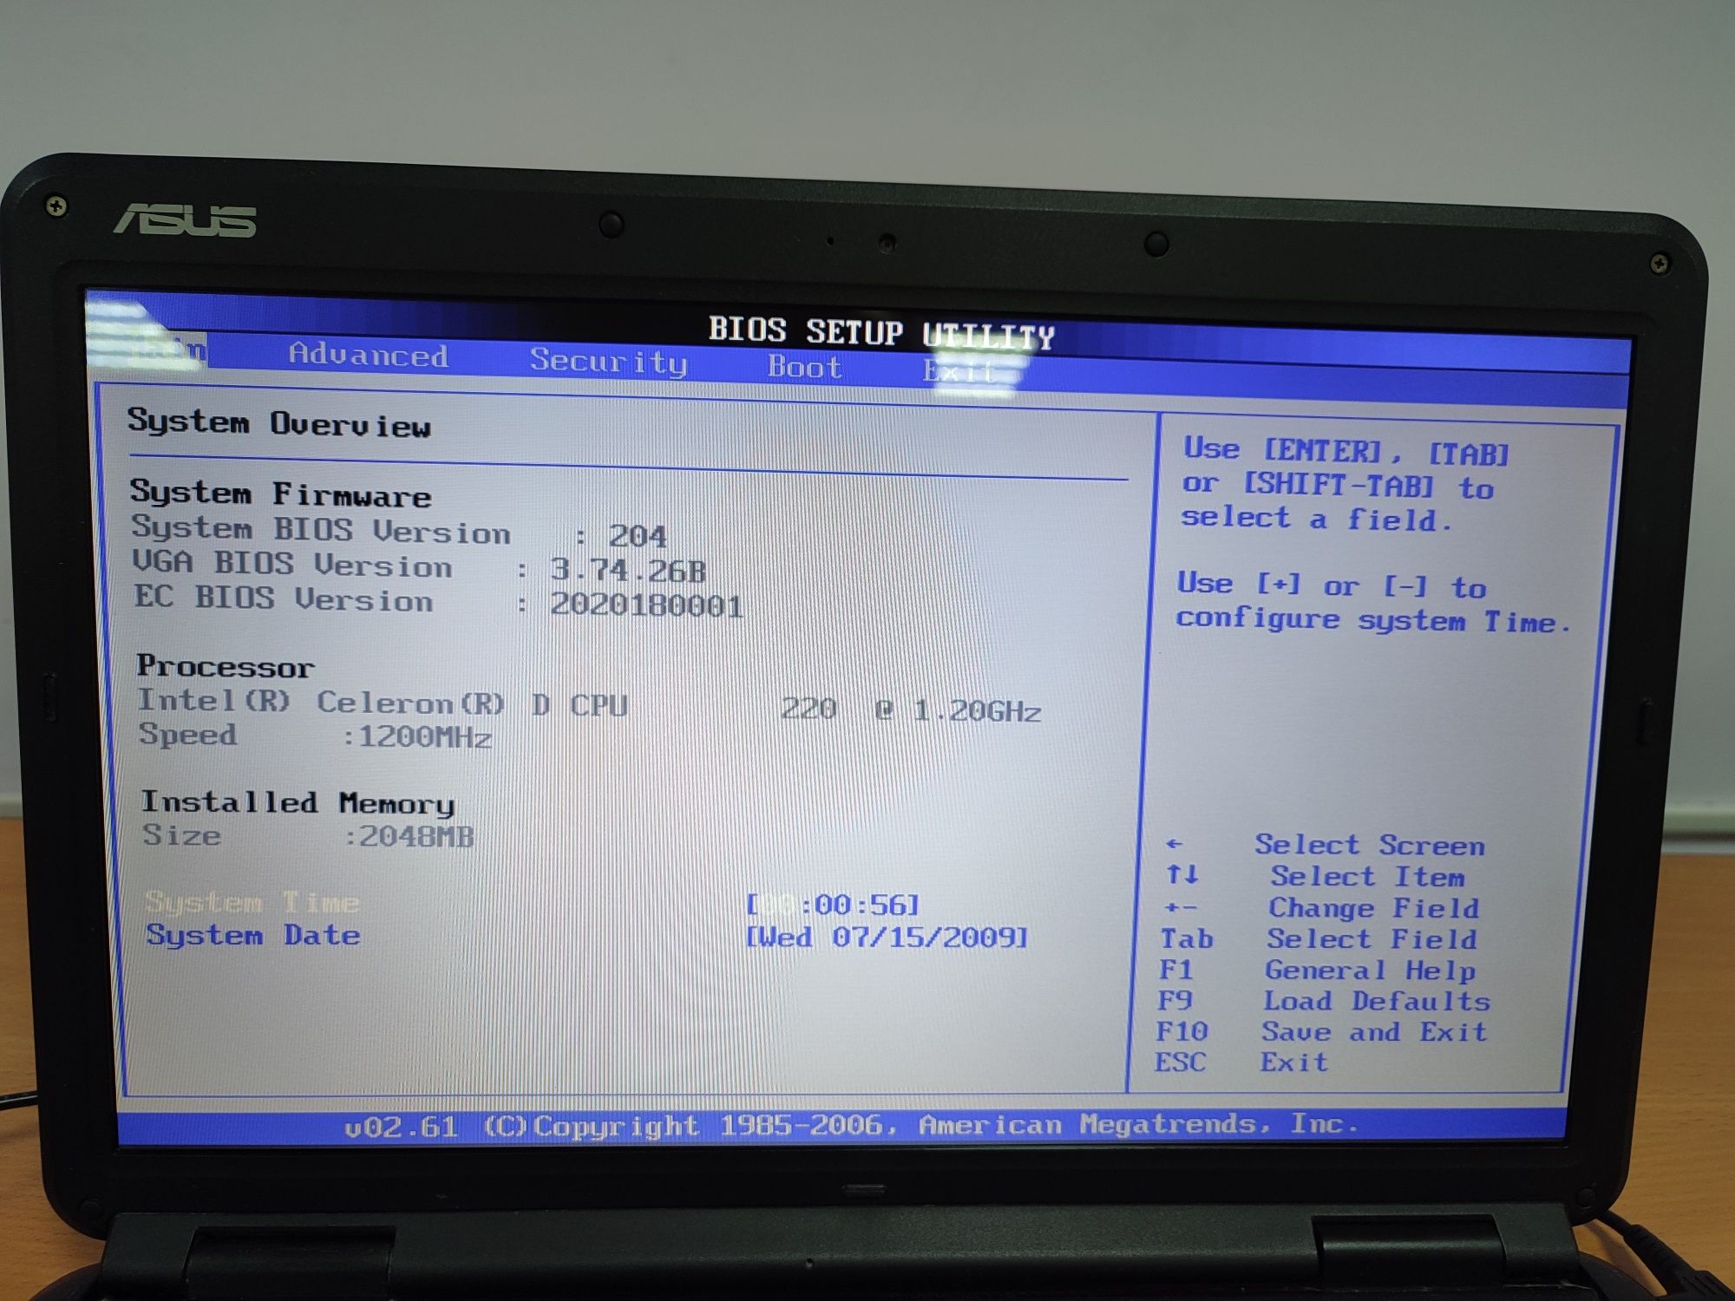Click the Speed 1200MHz value

point(425,737)
